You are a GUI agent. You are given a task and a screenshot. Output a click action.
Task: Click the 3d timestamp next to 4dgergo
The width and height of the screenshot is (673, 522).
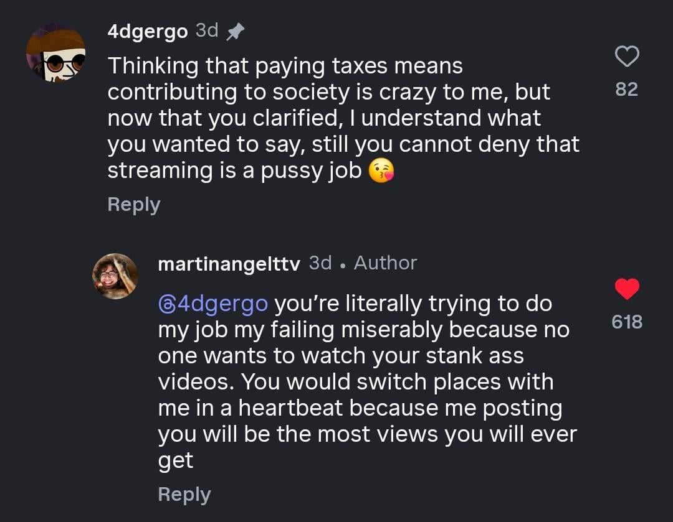206,30
